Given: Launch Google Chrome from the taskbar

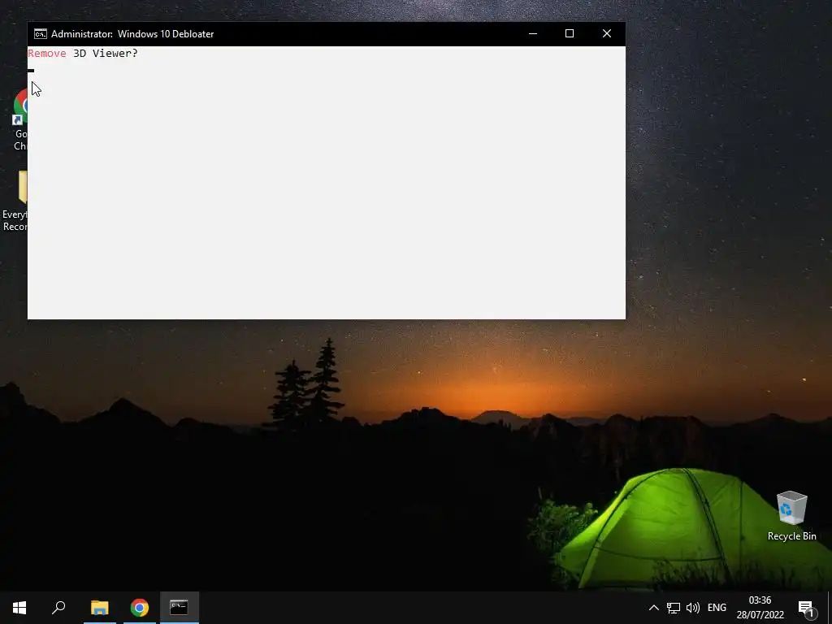Looking at the screenshot, I should [140, 608].
